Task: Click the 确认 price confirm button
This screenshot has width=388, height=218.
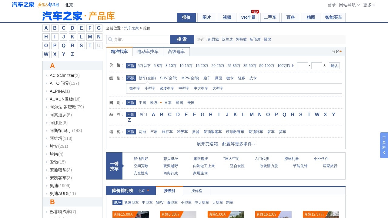Action: pyautogui.click(x=334, y=66)
